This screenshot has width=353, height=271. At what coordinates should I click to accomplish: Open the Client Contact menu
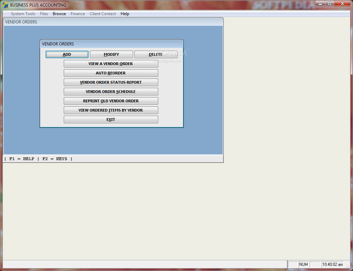point(103,14)
